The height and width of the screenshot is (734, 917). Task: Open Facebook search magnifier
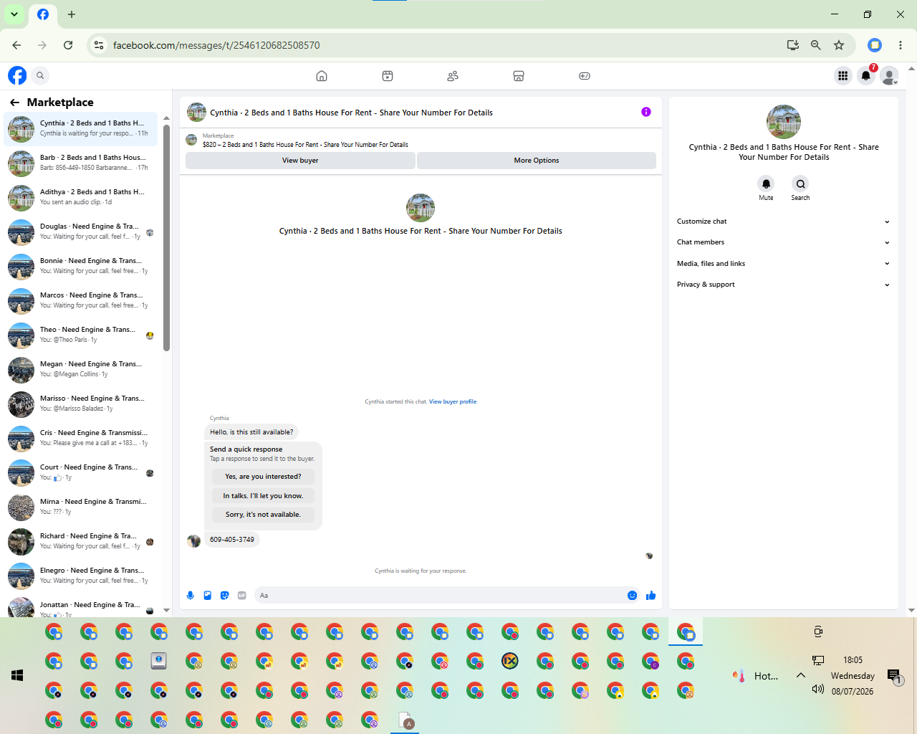click(x=41, y=75)
